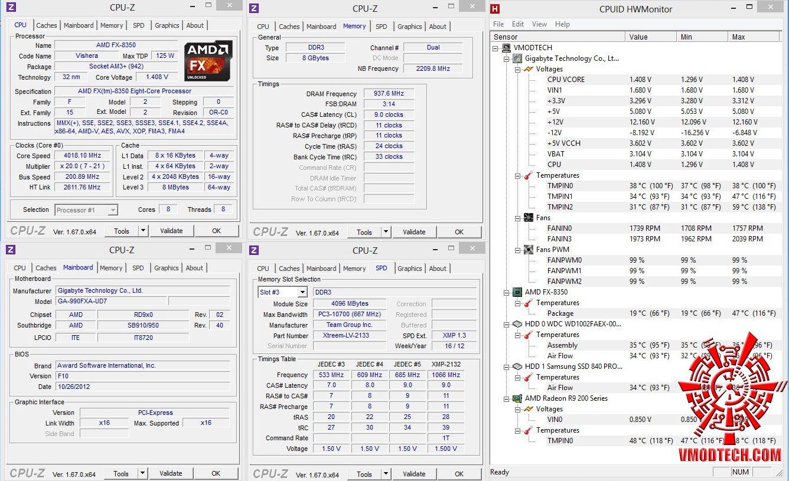
Task: Click the Voltages icon under AMD Radeon R9
Action: (x=529, y=409)
